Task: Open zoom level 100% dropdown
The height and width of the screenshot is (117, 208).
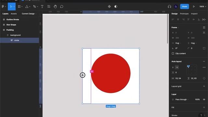Action: (x=203, y=6)
